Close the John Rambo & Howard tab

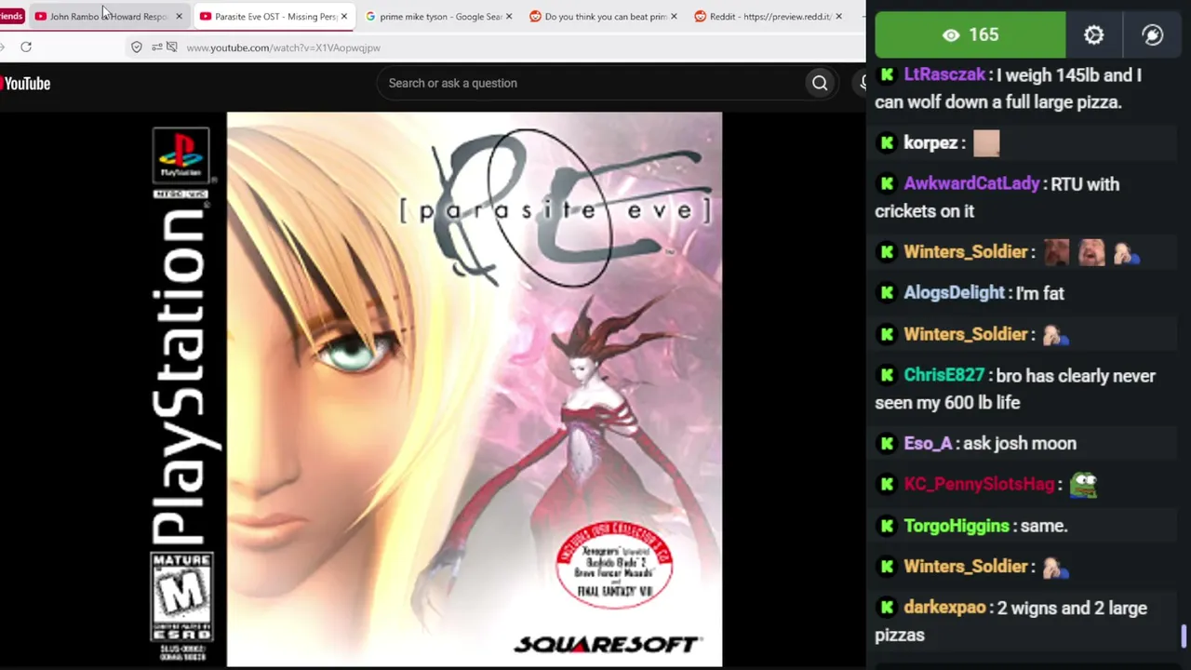pyautogui.click(x=179, y=17)
